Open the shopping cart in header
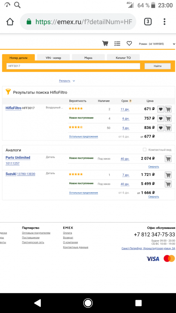 click(105, 43)
